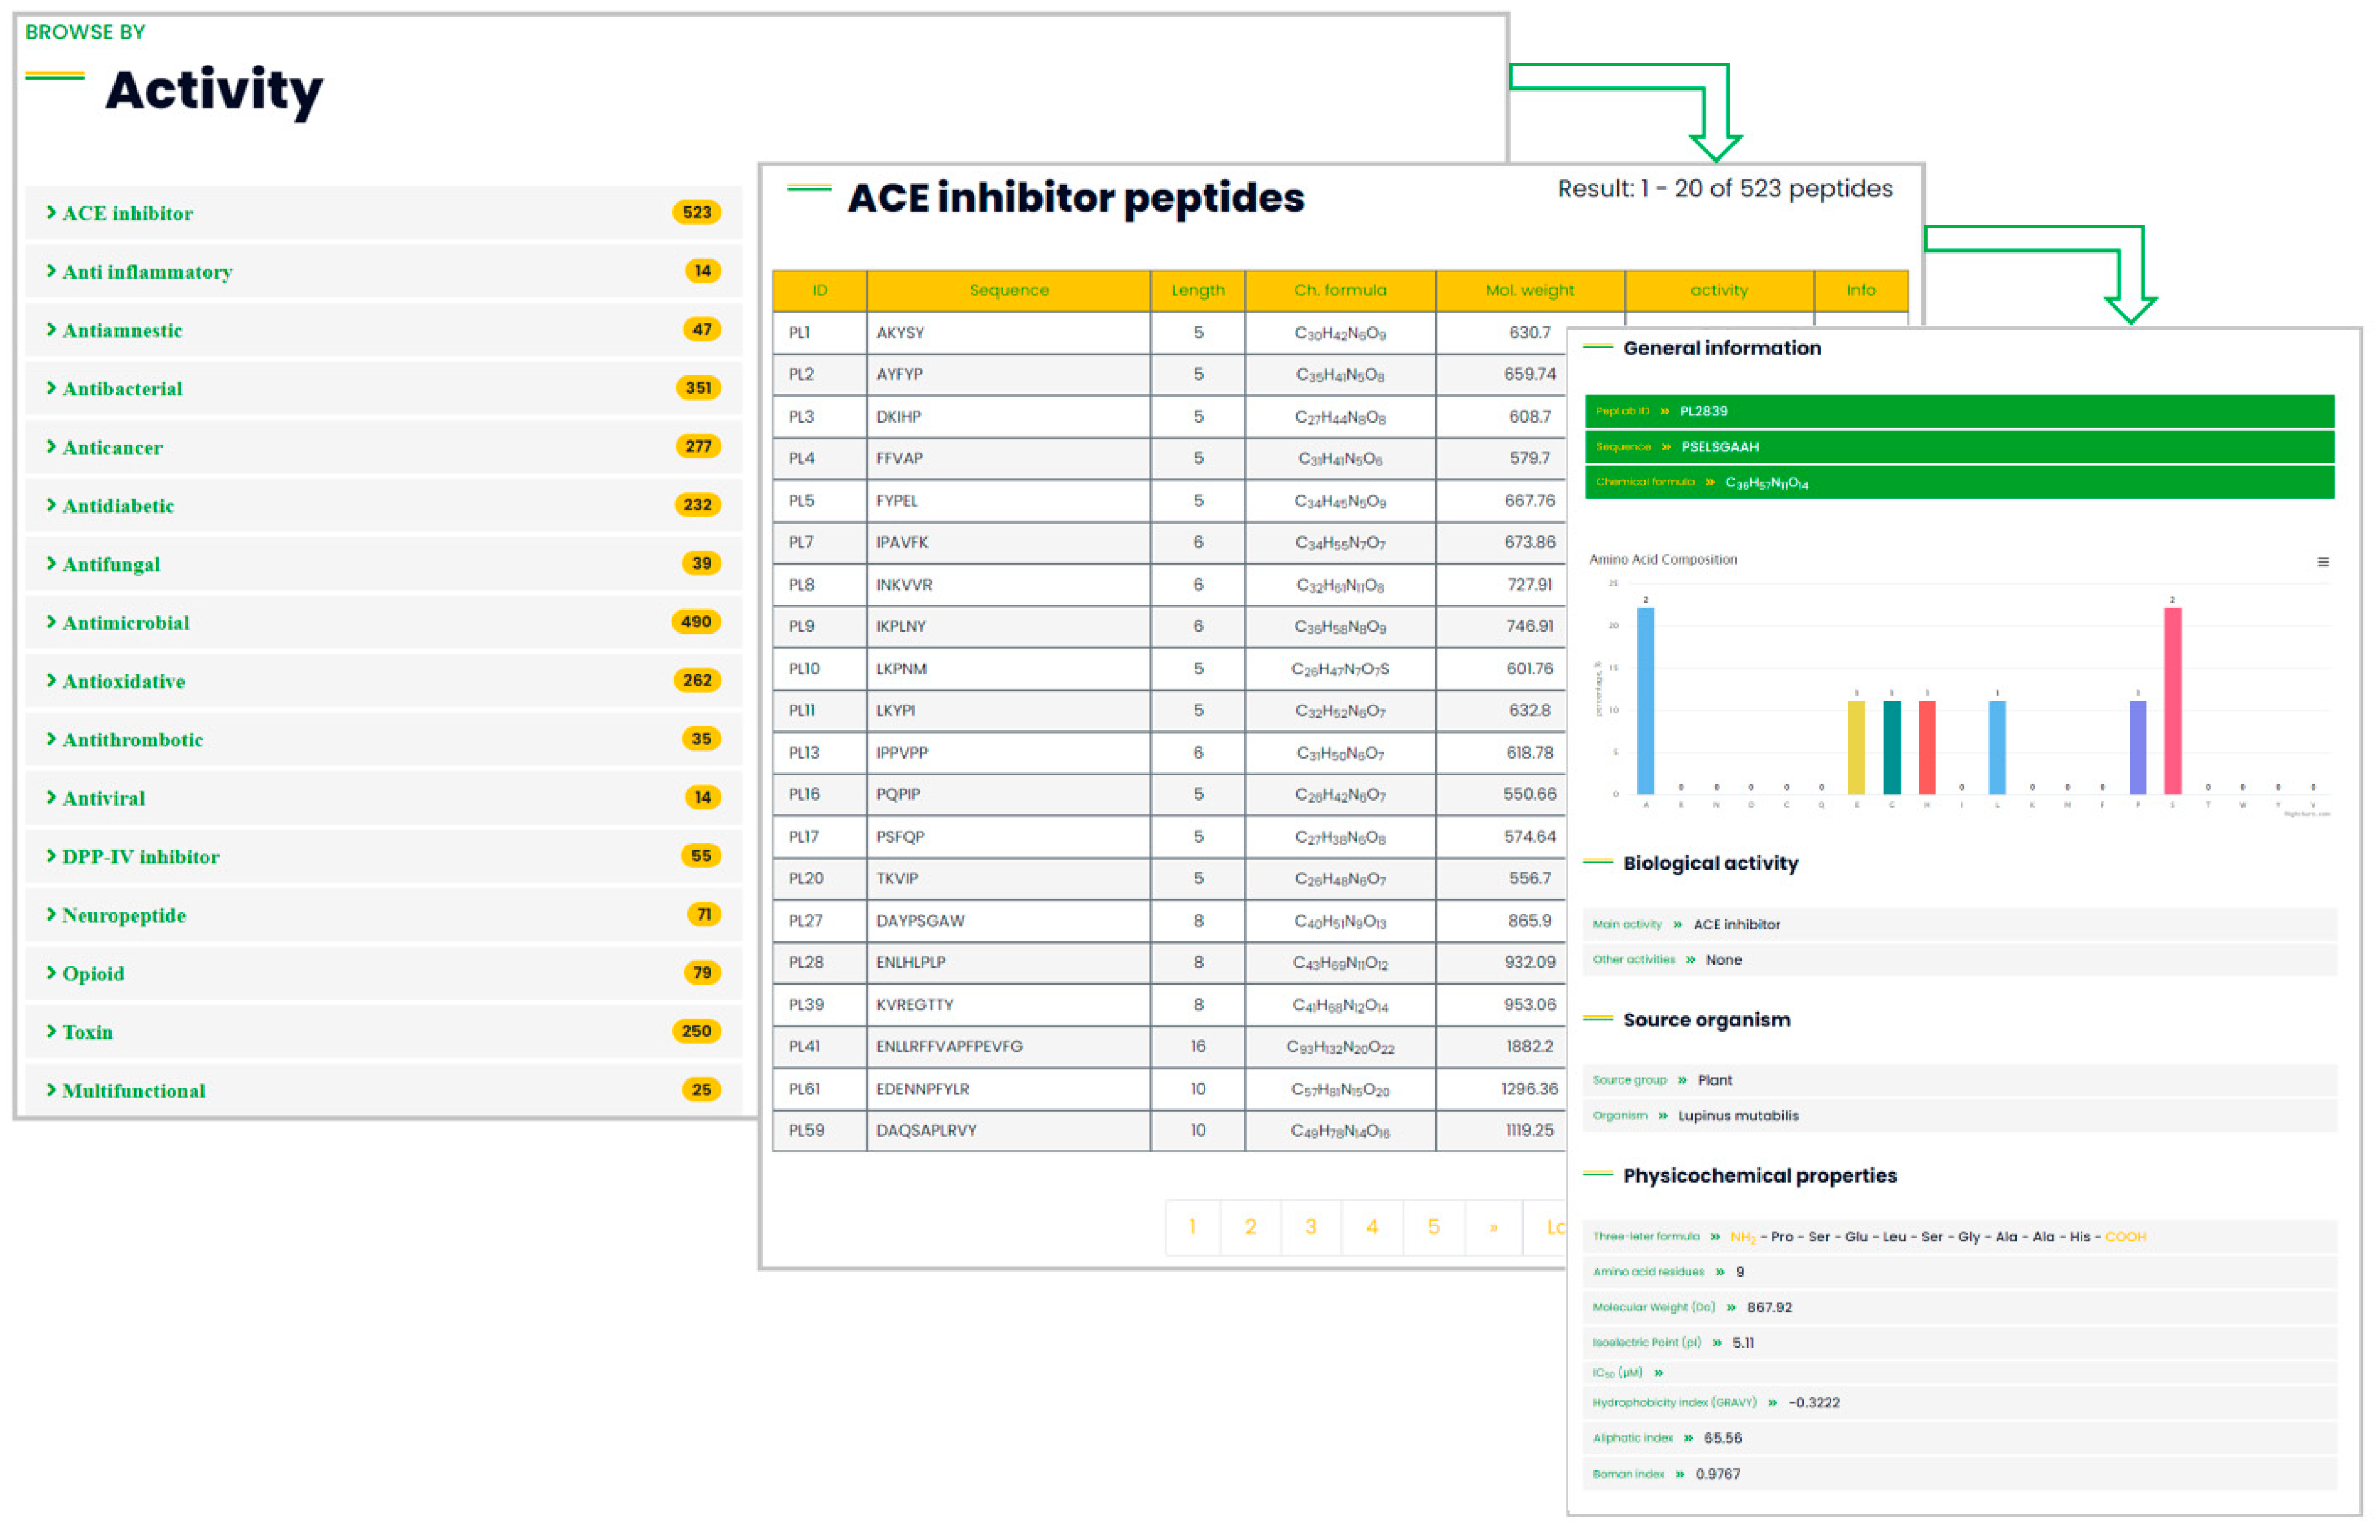Expand the DPP-IV inhibitor category
2380x1540 pixels.
[x=140, y=857]
